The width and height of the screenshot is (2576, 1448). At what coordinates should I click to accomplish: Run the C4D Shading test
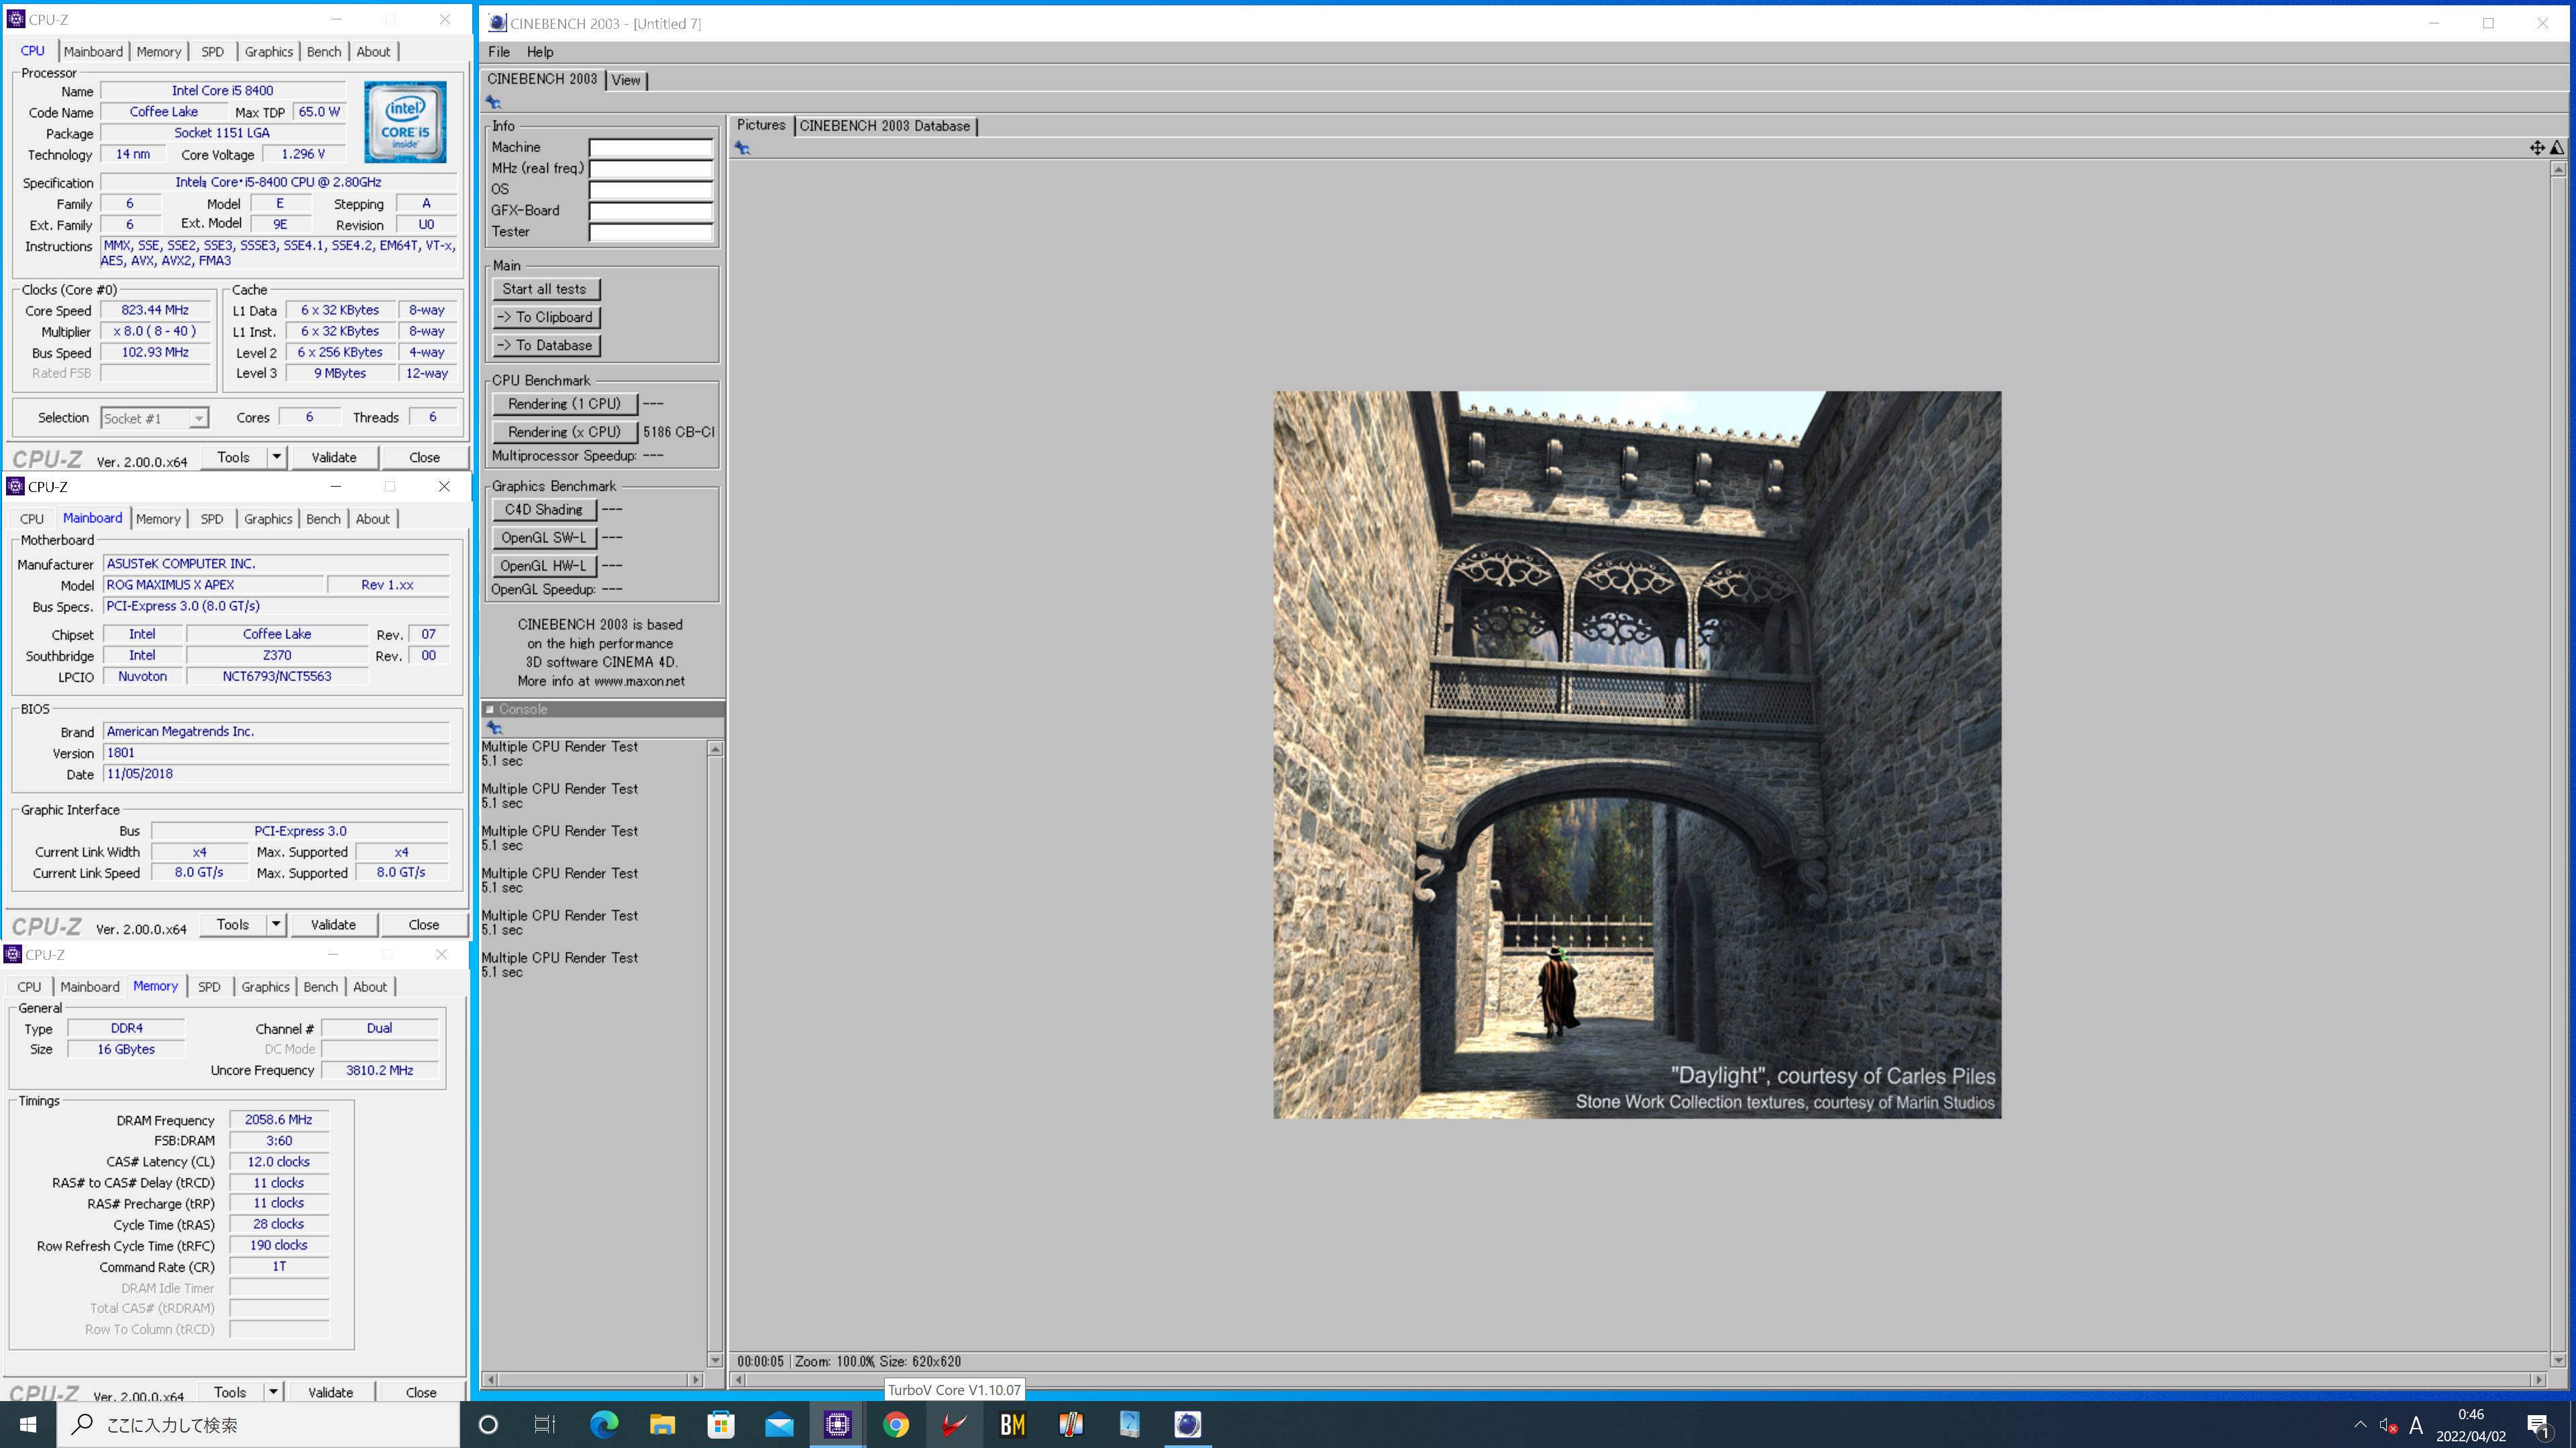544,509
